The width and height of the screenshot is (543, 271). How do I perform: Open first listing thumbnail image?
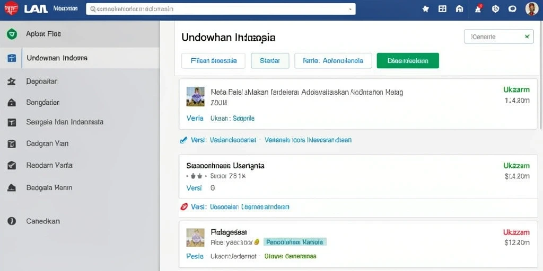(195, 96)
